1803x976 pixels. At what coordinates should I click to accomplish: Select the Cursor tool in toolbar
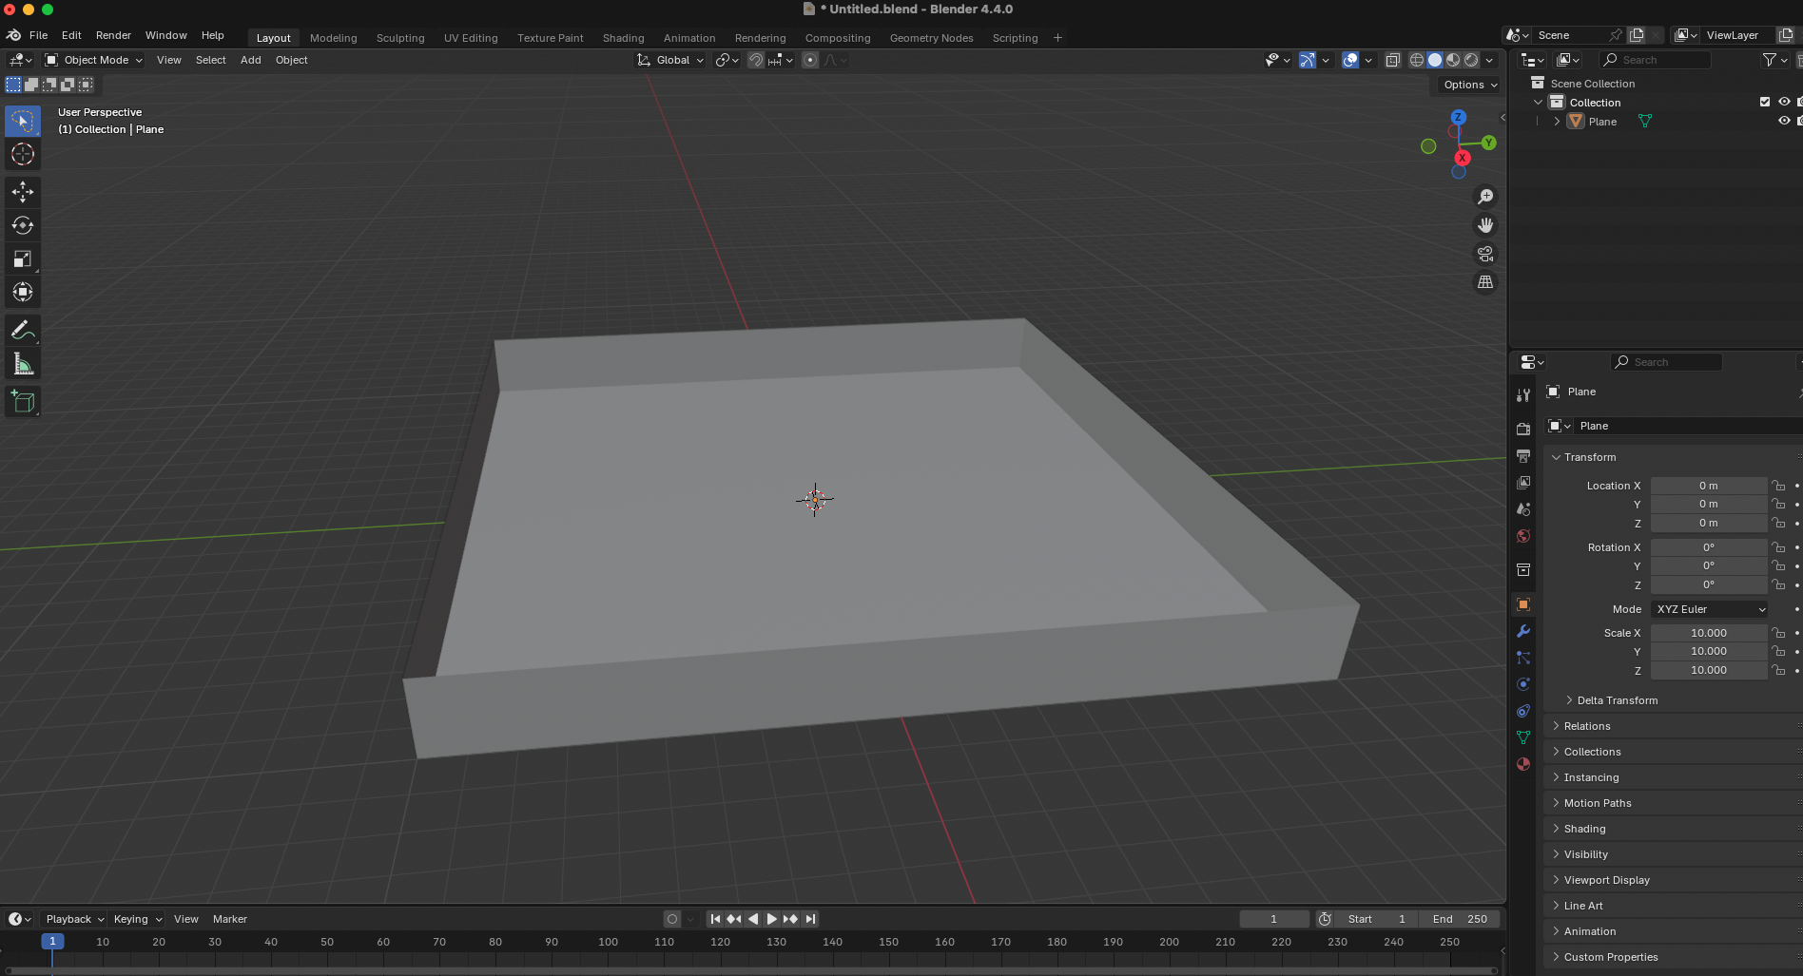[x=23, y=154]
